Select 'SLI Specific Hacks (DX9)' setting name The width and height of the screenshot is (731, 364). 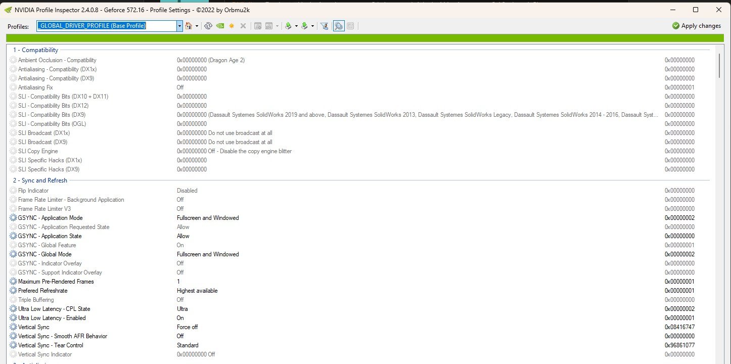(49, 169)
